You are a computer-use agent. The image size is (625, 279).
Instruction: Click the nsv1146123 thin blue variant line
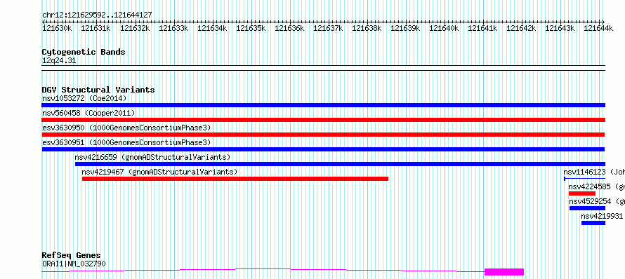click(x=585, y=179)
